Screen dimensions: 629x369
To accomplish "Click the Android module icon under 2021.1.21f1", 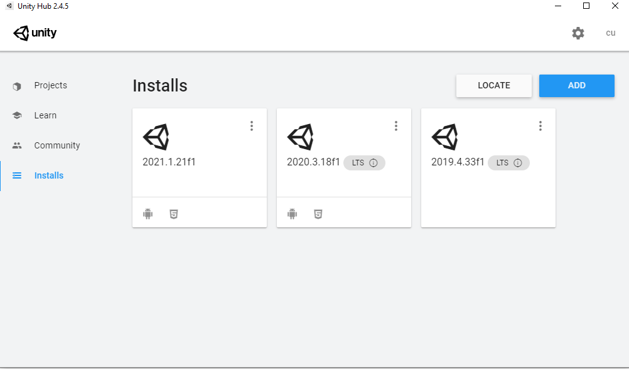I will click(148, 214).
